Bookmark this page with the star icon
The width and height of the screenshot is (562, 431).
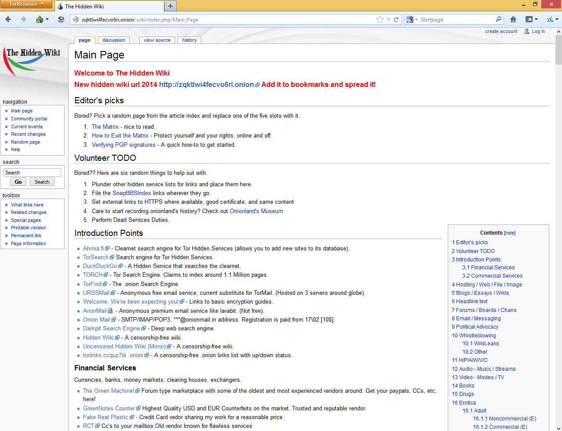coord(380,19)
